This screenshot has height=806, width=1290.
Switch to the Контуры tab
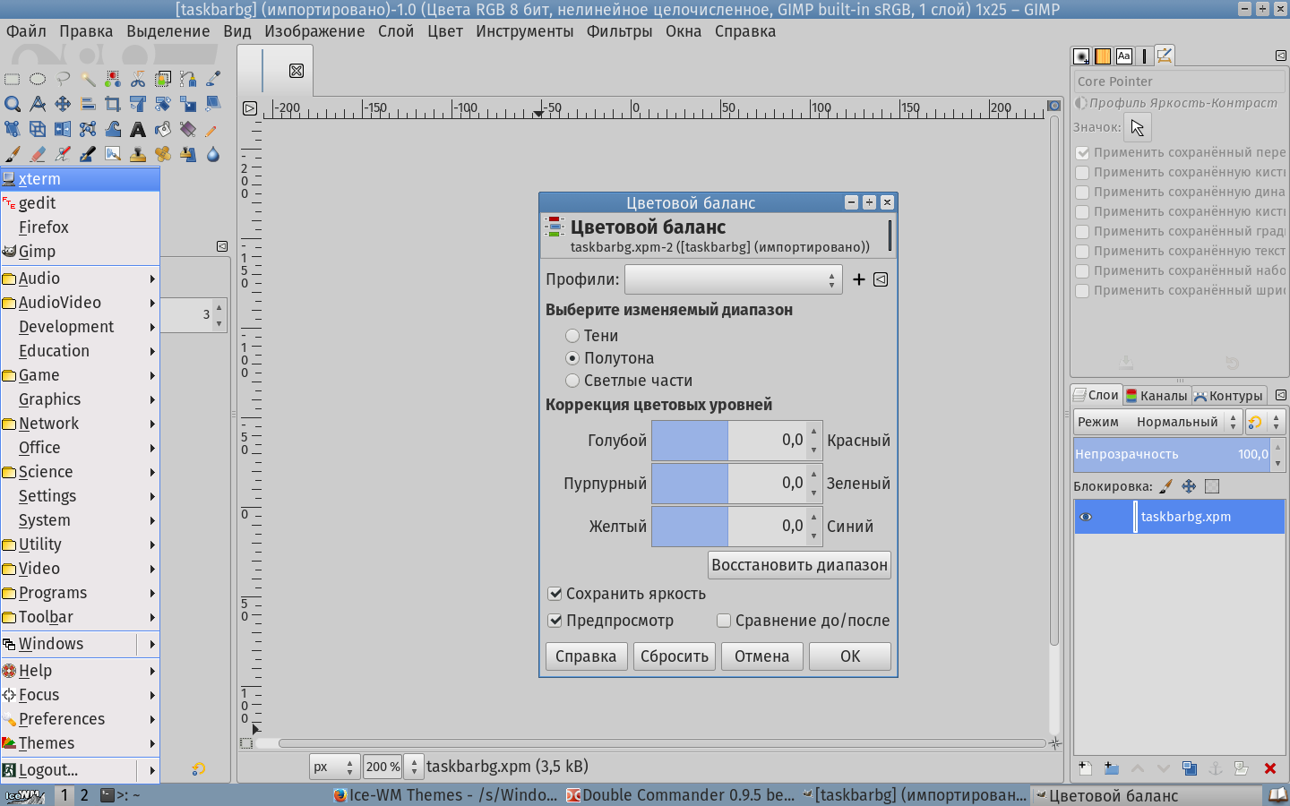1228,396
